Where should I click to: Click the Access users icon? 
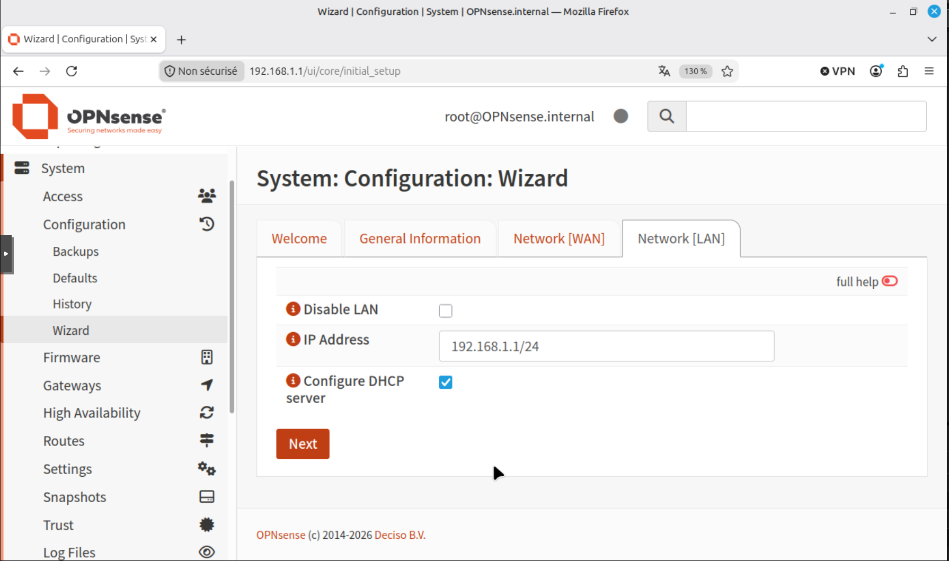click(207, 196)
